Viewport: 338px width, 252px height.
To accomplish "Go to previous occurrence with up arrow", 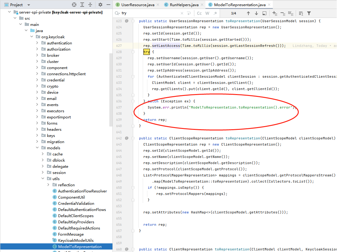I will (x=248, y=13).
